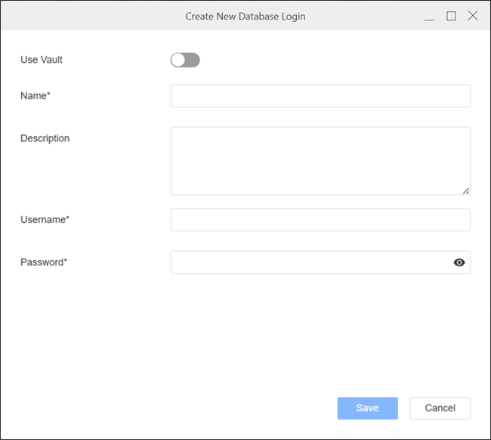Click the 'Password*' field label
491x440 pixels.
(44, 262)
